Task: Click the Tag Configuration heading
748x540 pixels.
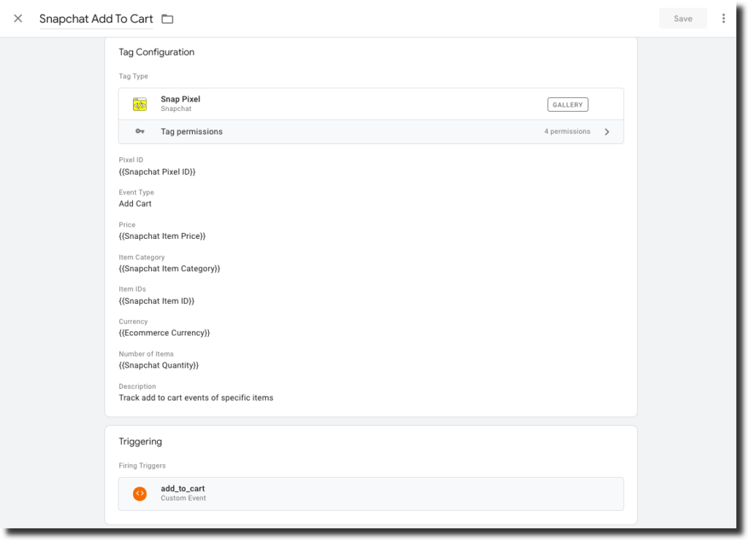Action: click(x=156, y=52)
